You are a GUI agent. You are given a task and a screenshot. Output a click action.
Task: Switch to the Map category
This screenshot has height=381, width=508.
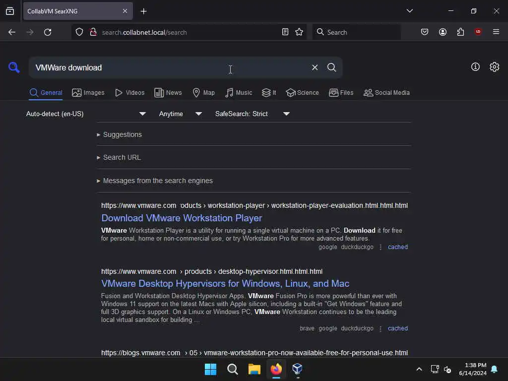coord(203,93)
